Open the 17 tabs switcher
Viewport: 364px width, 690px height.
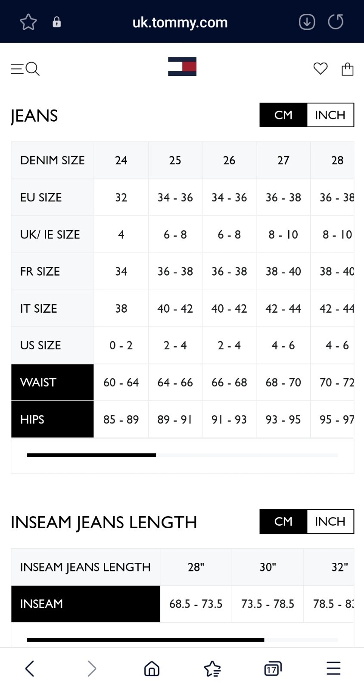[273, 669]
